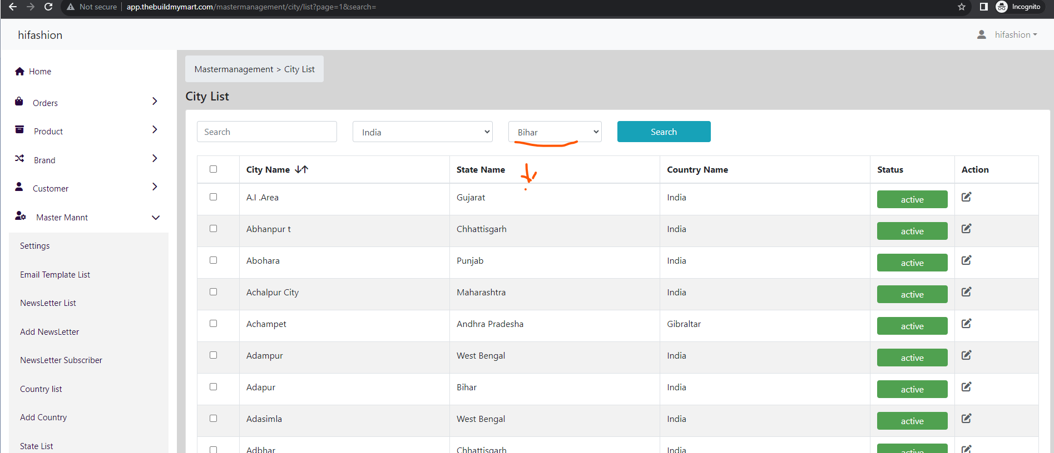The height and width of the screenshot is (453, 1054).
Task: Bookmark this page with the star icon
Action: 962,7
